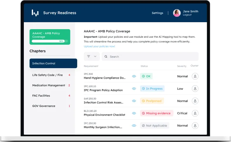The width and height of the screenshot is (231, 142).
Task: Select Medication Management chapter
Action: [x=49, y=85]
